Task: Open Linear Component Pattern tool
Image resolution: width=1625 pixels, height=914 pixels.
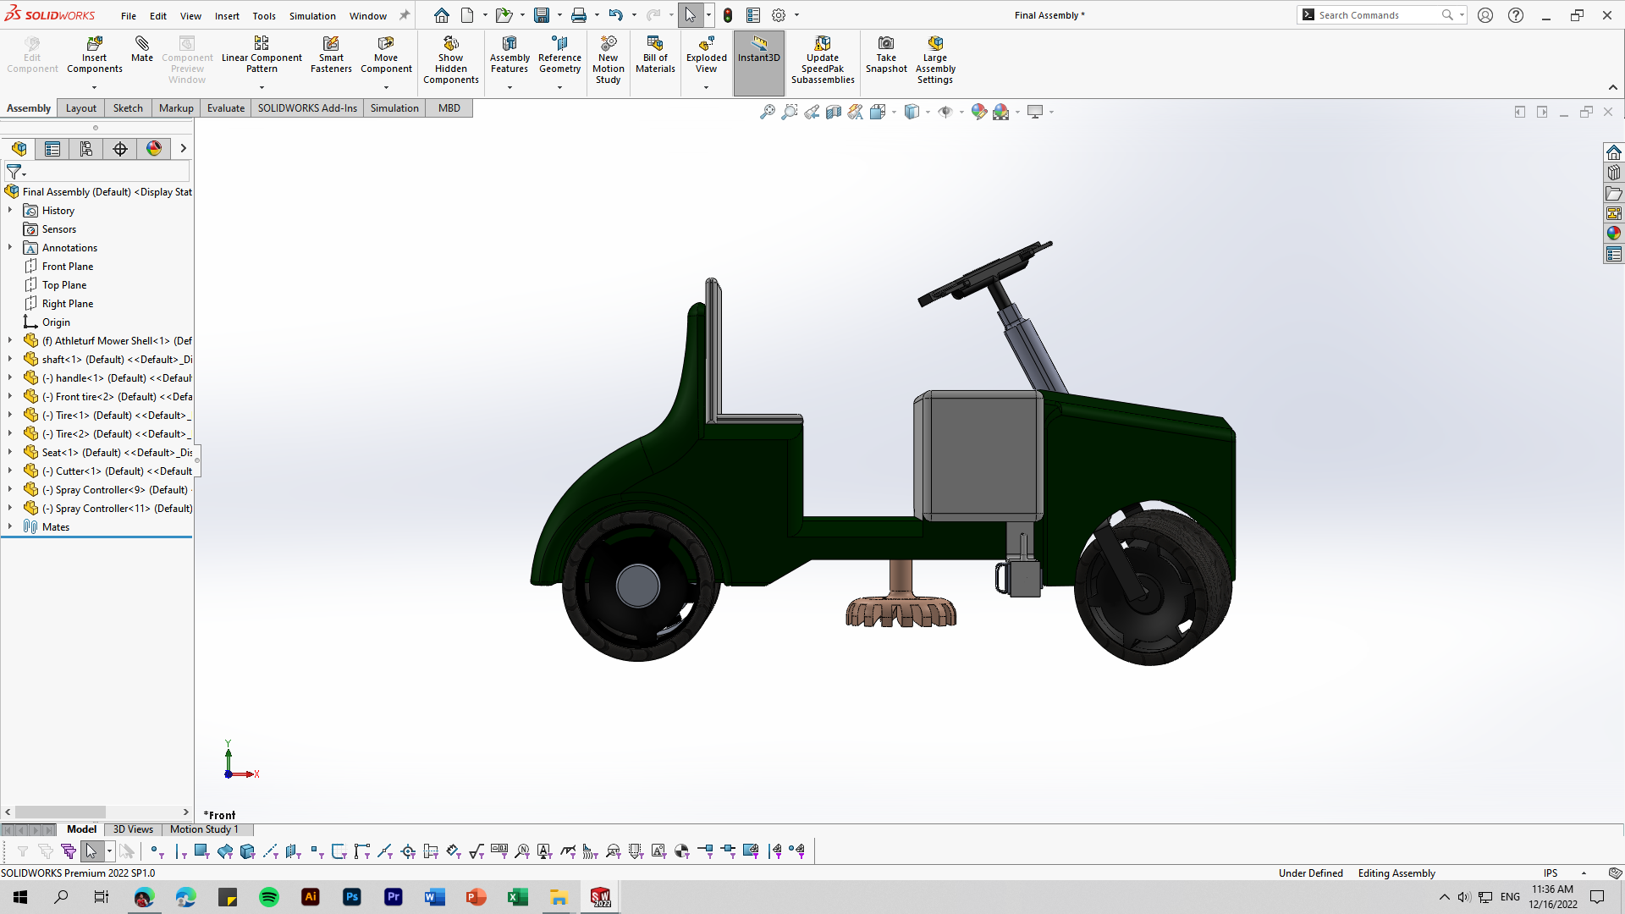Action: [262, 54]
